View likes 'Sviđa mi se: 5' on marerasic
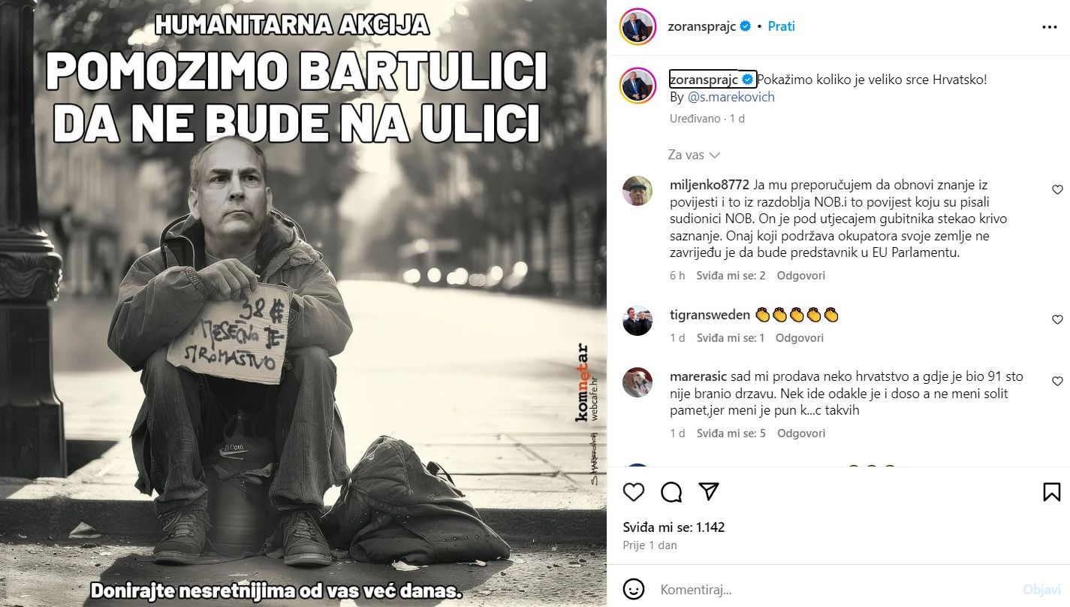 731,433
